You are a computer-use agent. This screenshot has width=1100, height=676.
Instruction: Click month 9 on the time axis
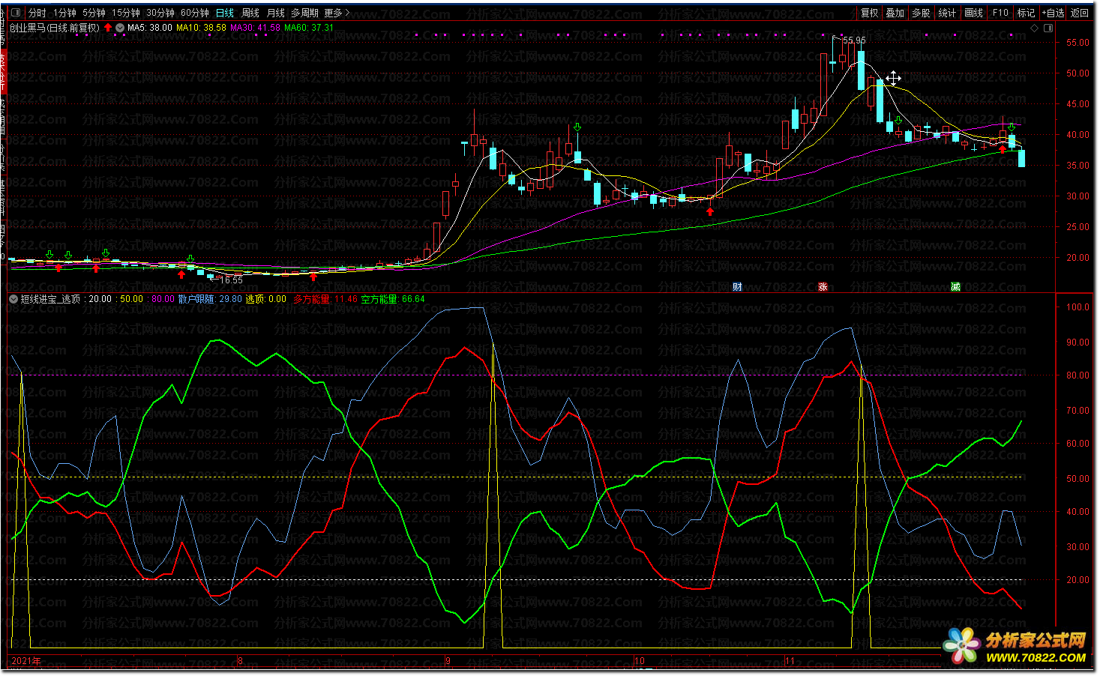pyautogui.click(x=448, y=661)
